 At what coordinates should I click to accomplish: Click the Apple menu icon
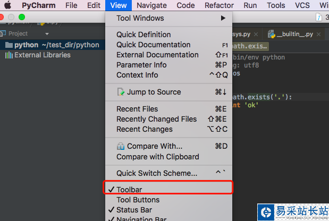click(x=9, y=6)
